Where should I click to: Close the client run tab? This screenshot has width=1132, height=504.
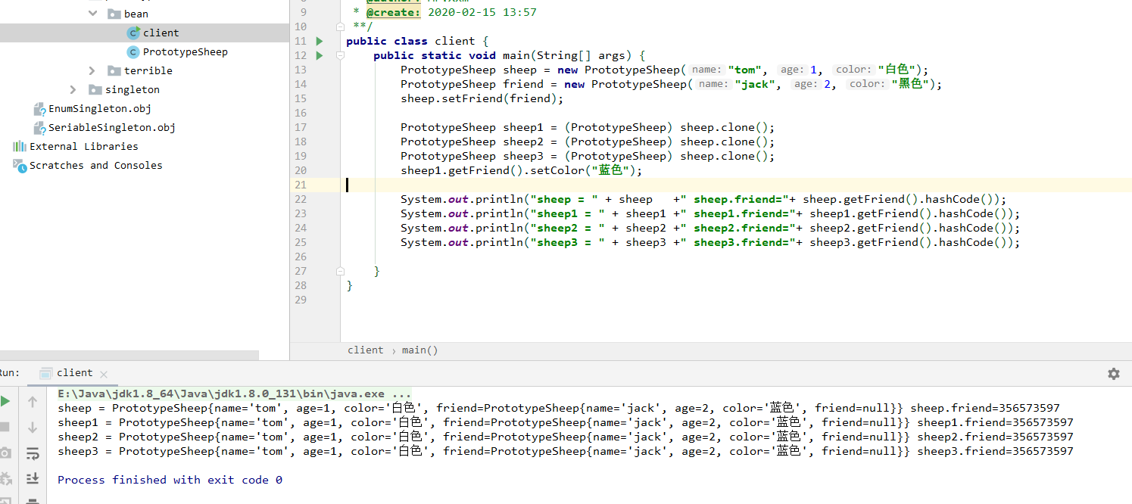104,374
